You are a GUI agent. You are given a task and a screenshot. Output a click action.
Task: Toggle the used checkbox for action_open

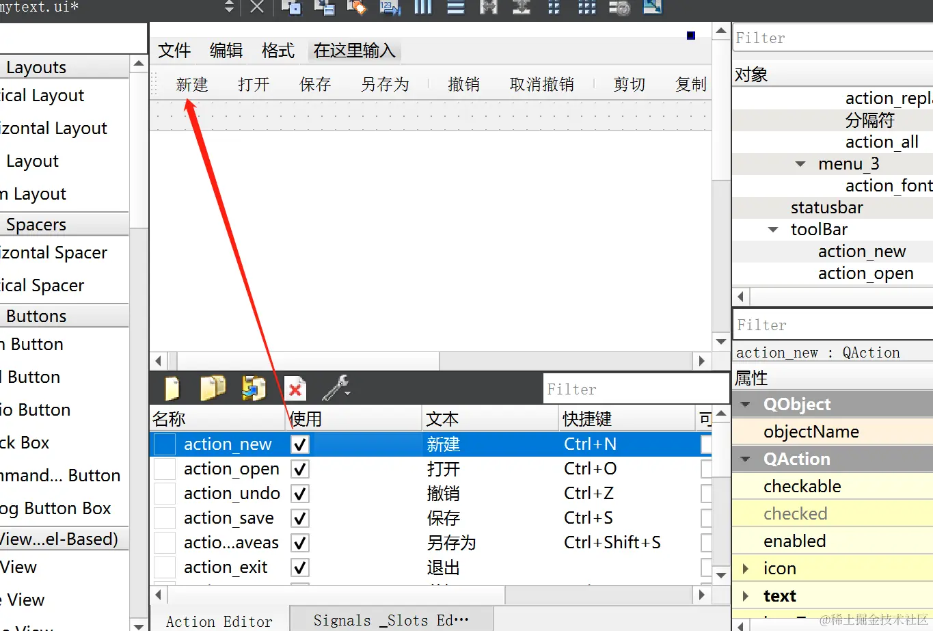click(x=299, y=469)
